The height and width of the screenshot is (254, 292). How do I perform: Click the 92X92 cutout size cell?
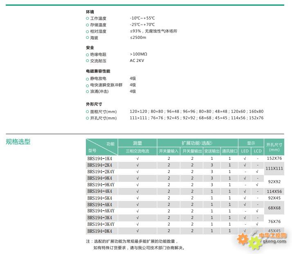(x=274, y=181)
